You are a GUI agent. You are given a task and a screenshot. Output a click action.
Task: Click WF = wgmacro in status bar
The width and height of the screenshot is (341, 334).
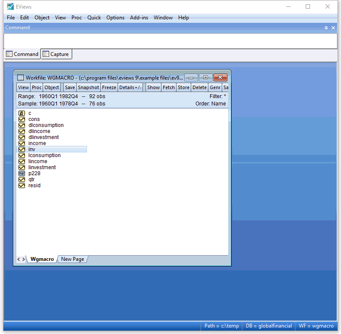(316, 326)
